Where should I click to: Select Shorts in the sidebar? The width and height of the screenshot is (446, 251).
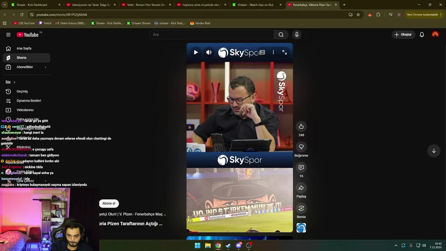(x=26, y=58)
